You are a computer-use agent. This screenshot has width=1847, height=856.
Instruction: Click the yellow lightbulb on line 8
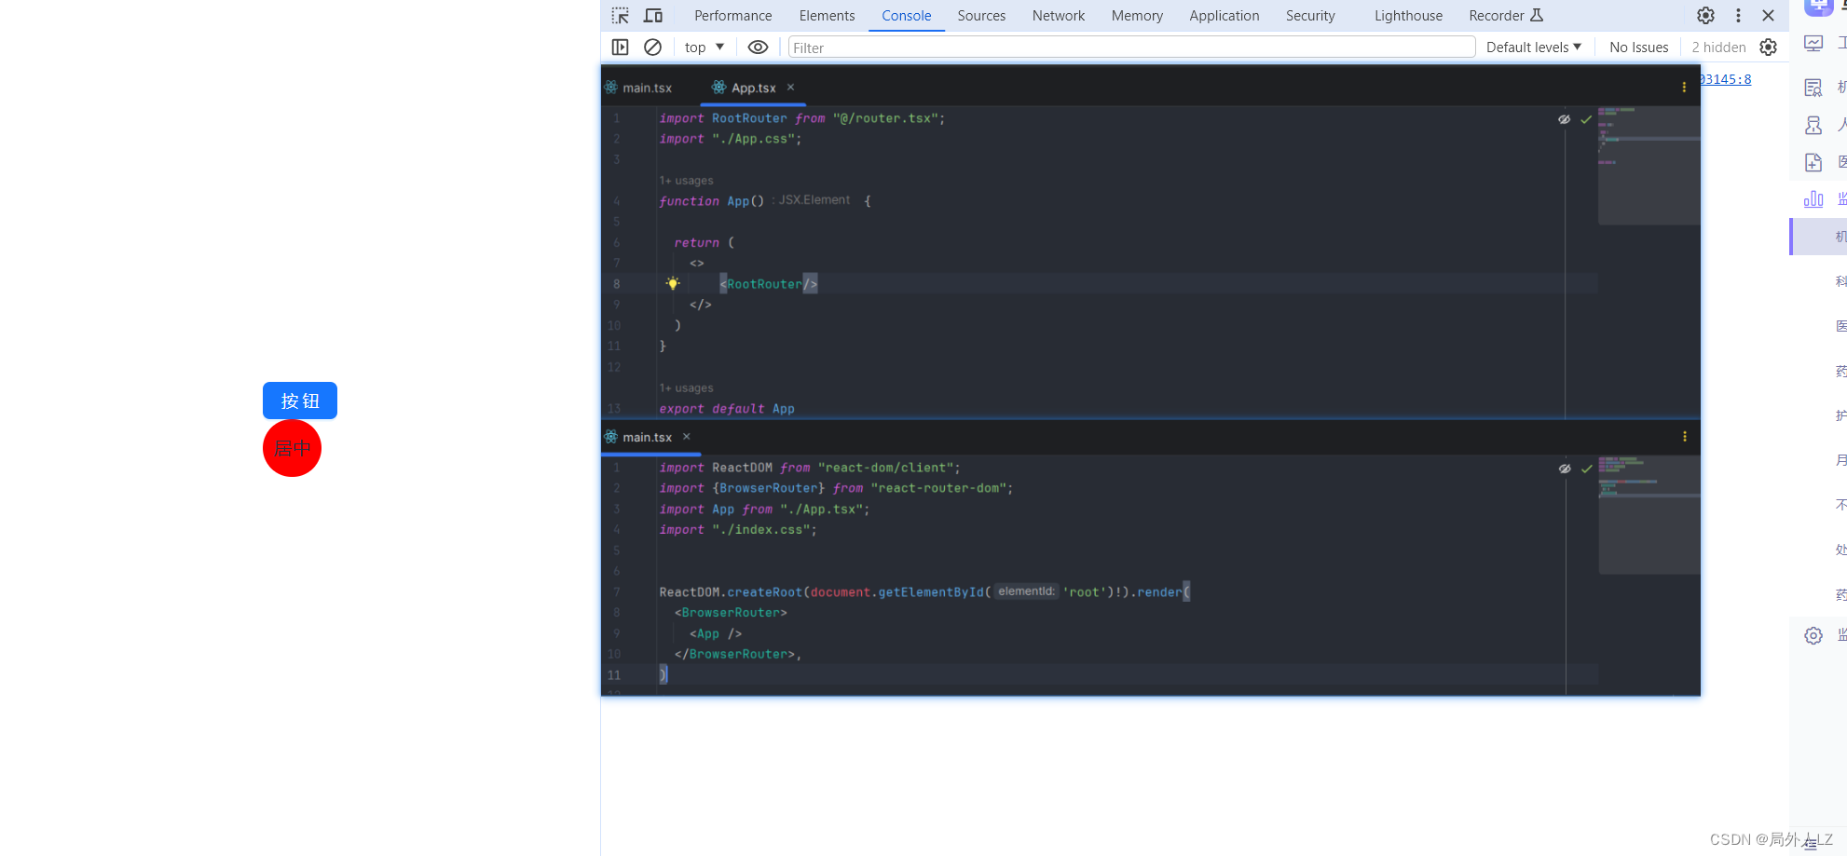click(673, 283)
